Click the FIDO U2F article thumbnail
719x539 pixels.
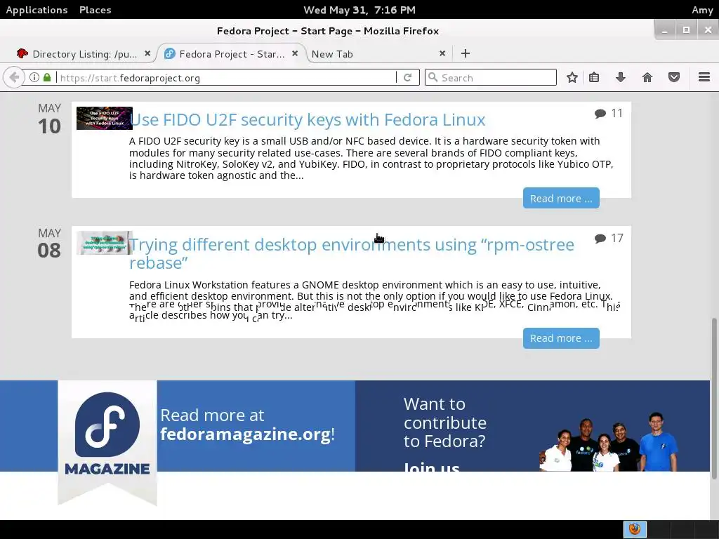click(x=105, y=118)
